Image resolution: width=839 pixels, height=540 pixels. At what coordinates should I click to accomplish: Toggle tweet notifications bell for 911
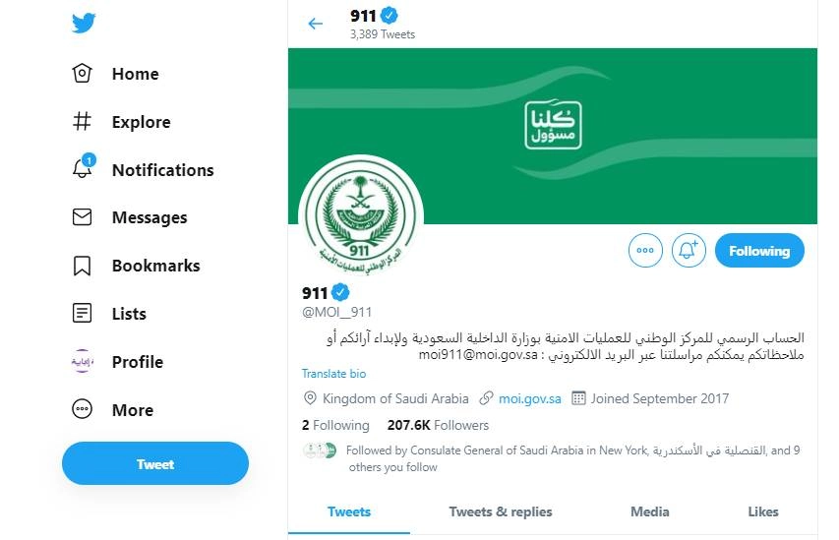click(689, 251)
